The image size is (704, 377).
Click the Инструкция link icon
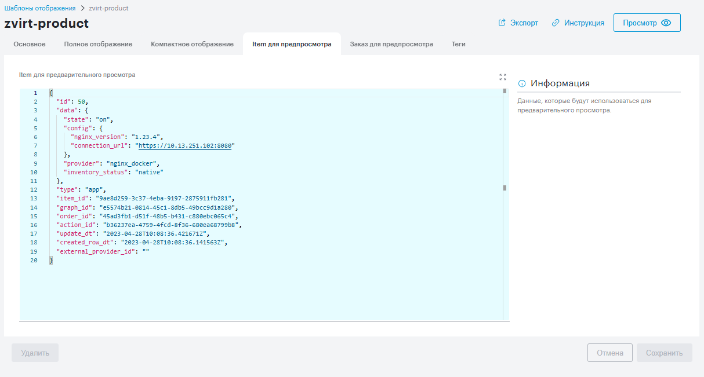point(556,23)
